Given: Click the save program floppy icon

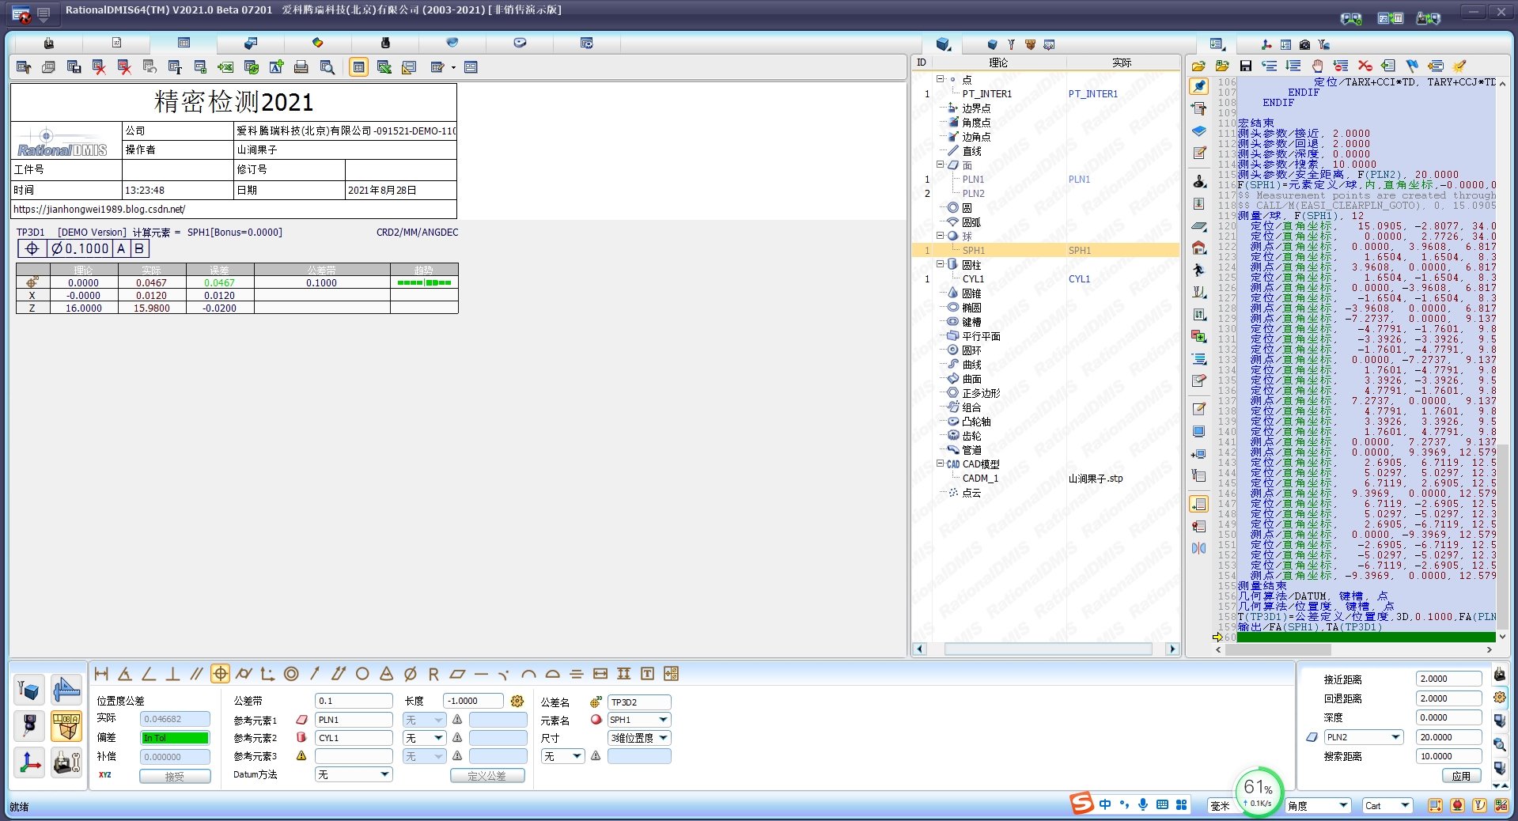Looking at the screenshot, I should click(1246, 66).
